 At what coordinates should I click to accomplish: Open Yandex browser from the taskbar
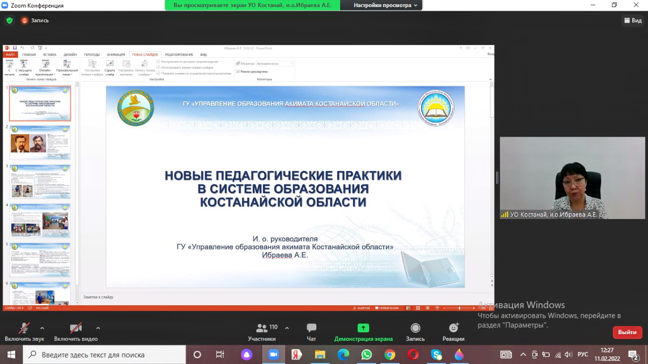click(x=297, y=354)
